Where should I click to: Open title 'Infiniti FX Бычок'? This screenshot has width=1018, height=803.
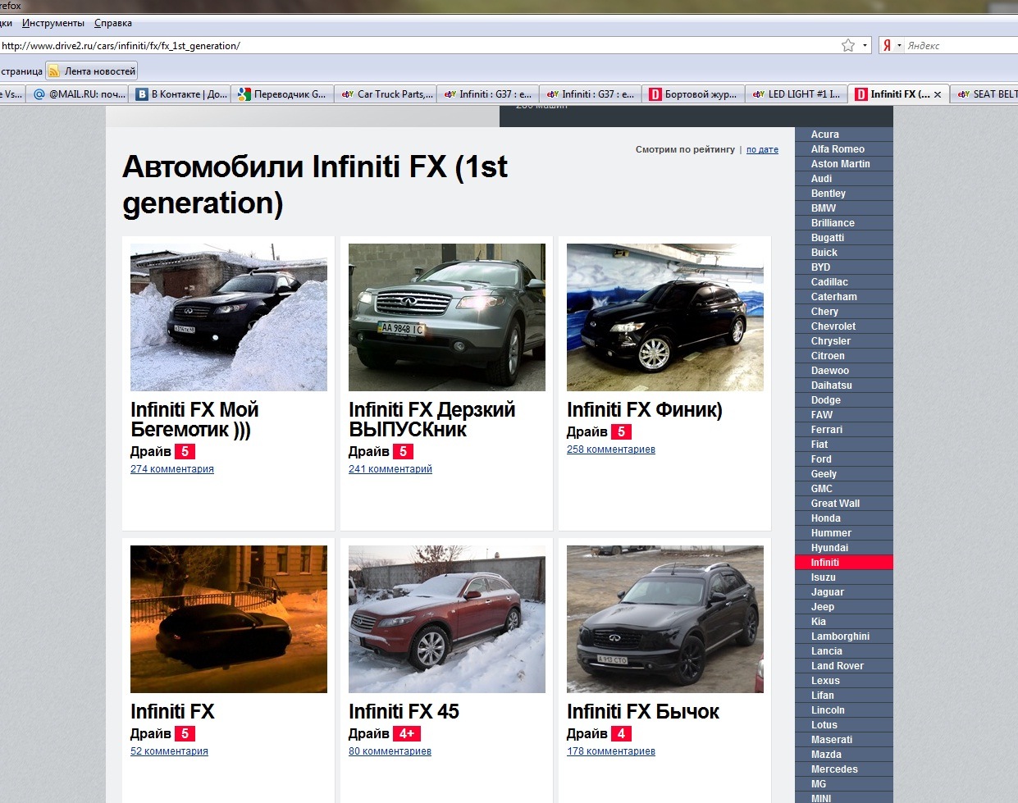click(x=643, y=712)
